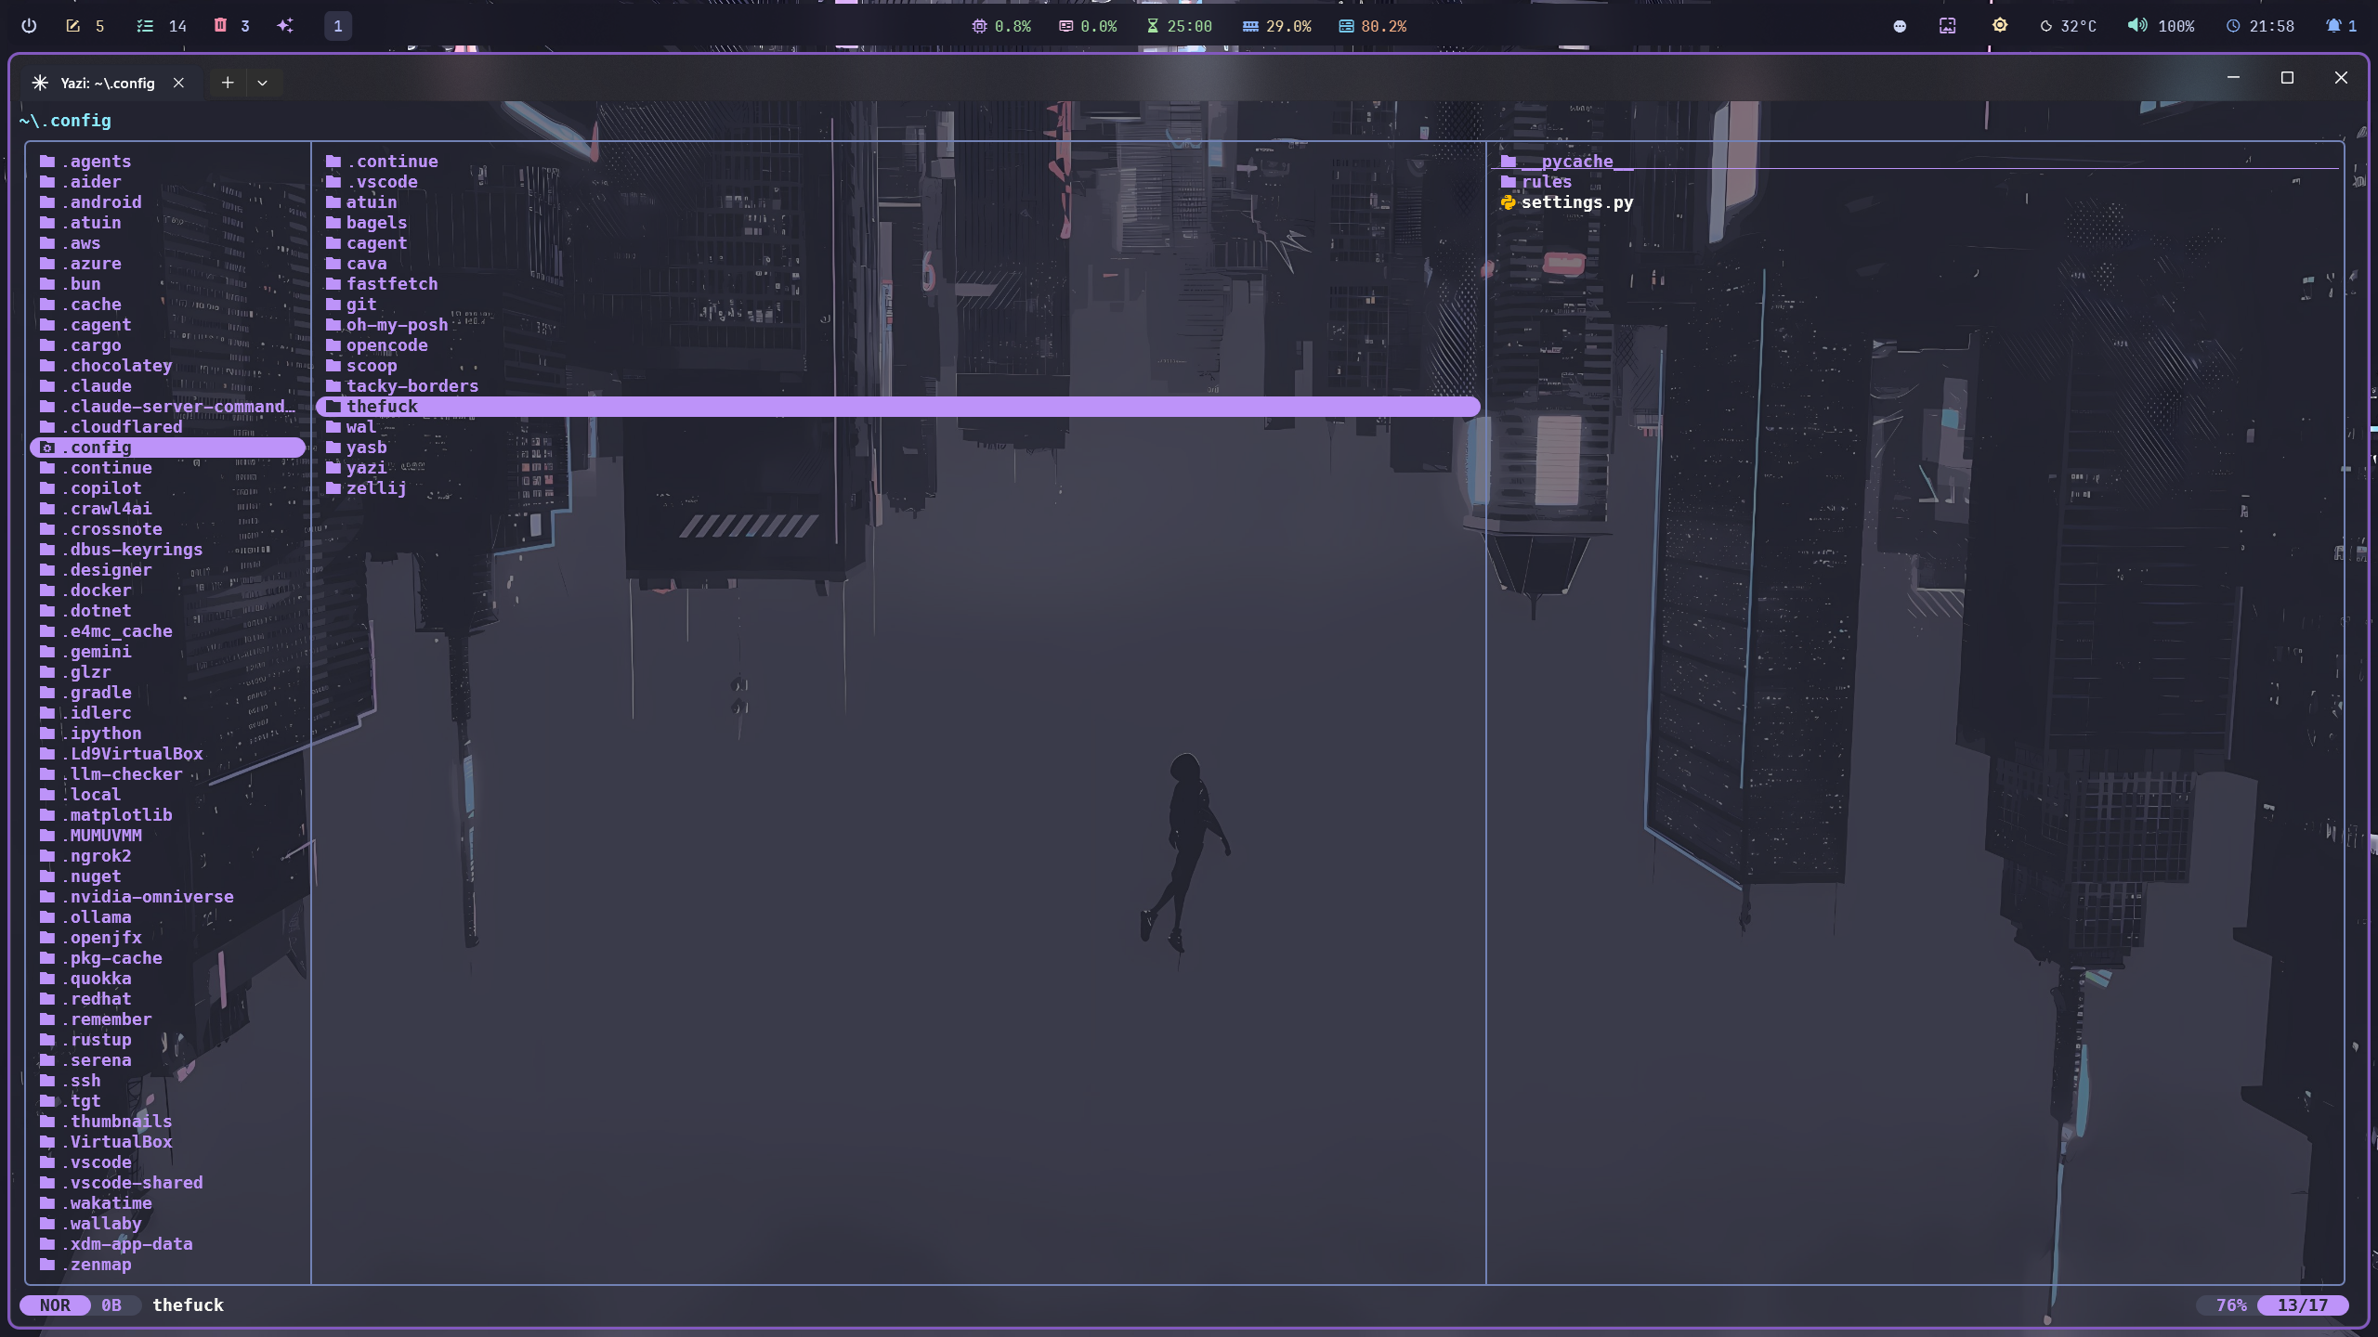This screenshot has width=2378, height=1337.
Task: Select the wal folder
Action: (897, 427)
